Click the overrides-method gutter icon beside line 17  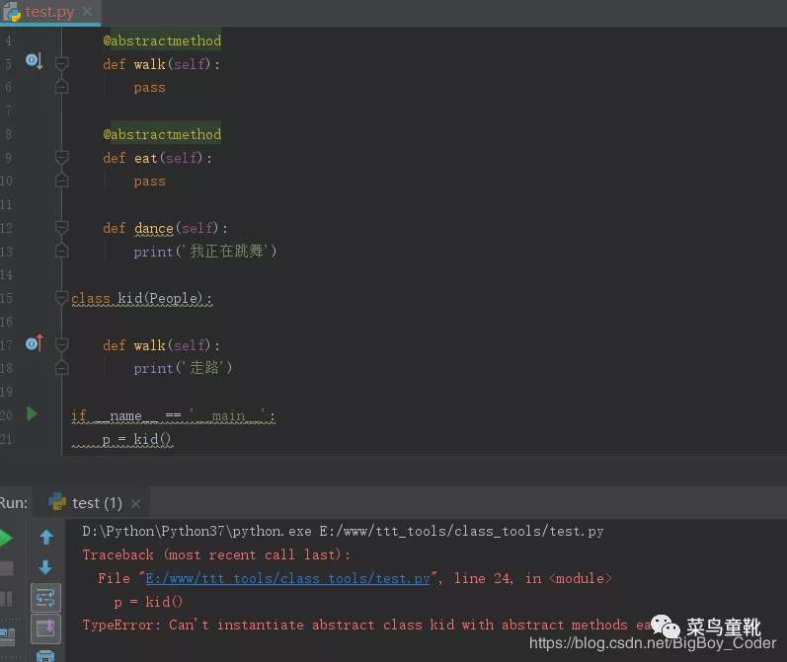33,343
